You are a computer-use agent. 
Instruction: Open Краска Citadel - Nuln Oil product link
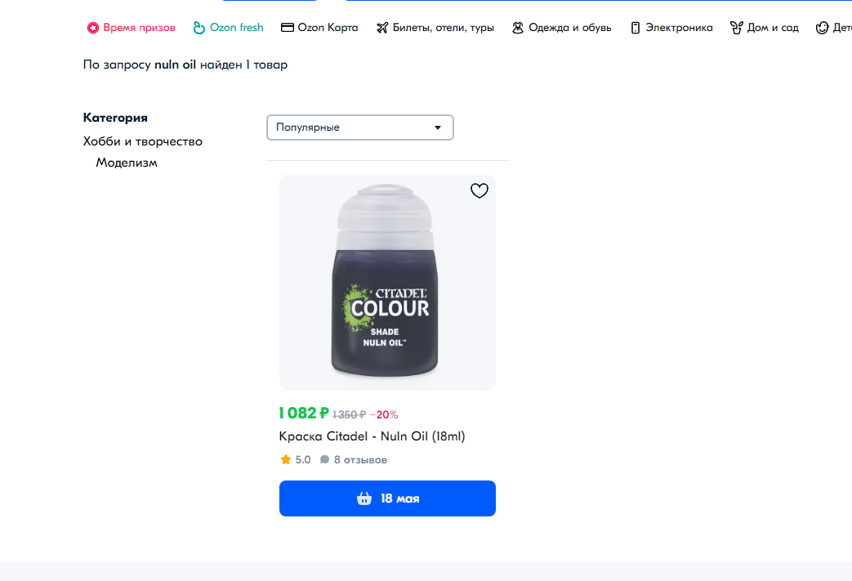372,436
